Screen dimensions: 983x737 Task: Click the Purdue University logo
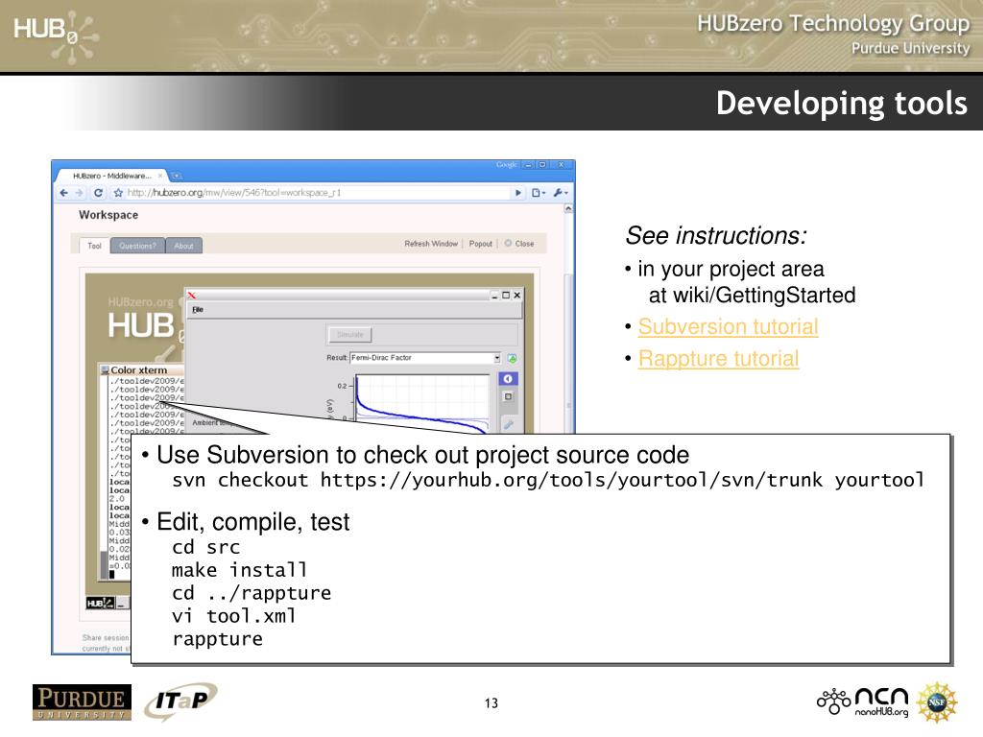83,701
